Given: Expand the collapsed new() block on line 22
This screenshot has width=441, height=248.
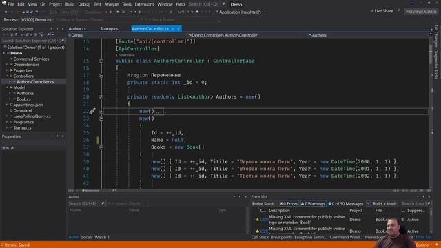Looking at the screenshot, I should coord(101,112).
